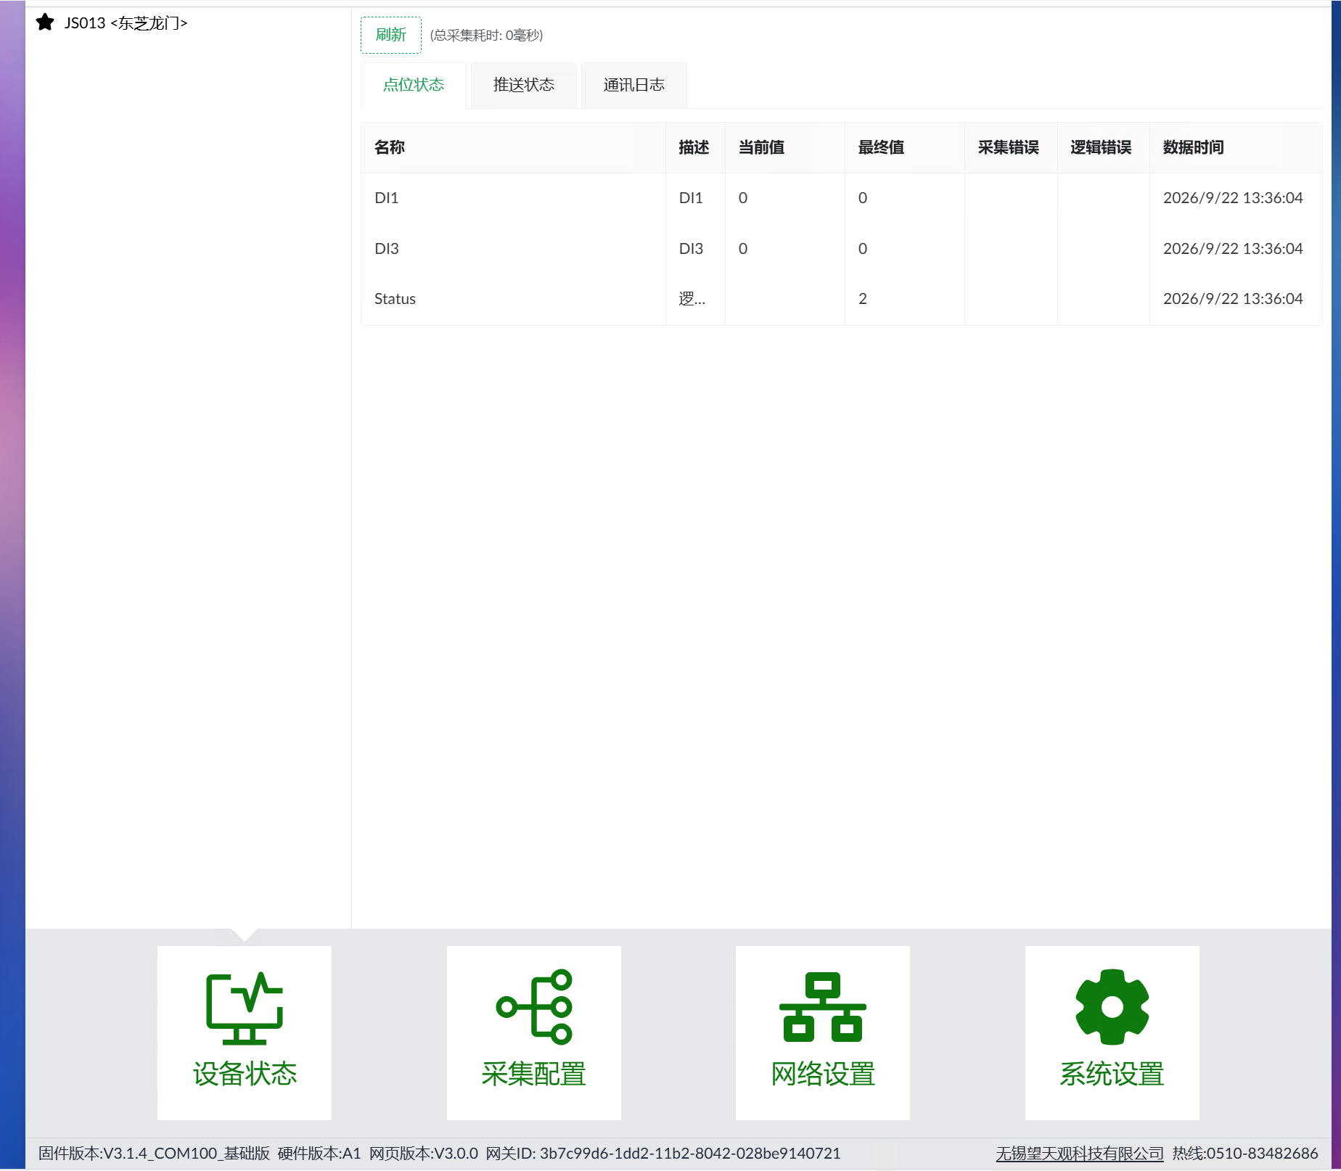Select the DI1 name cell
Image resolution: width=1341 pixels, height=1171 pixels.
[x=513, y=198]
